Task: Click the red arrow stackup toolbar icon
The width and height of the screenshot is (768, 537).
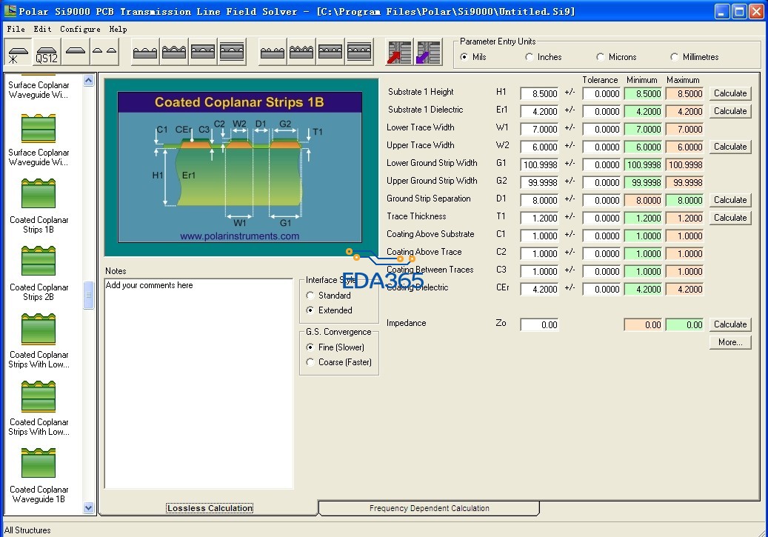Action: (400, 53)
